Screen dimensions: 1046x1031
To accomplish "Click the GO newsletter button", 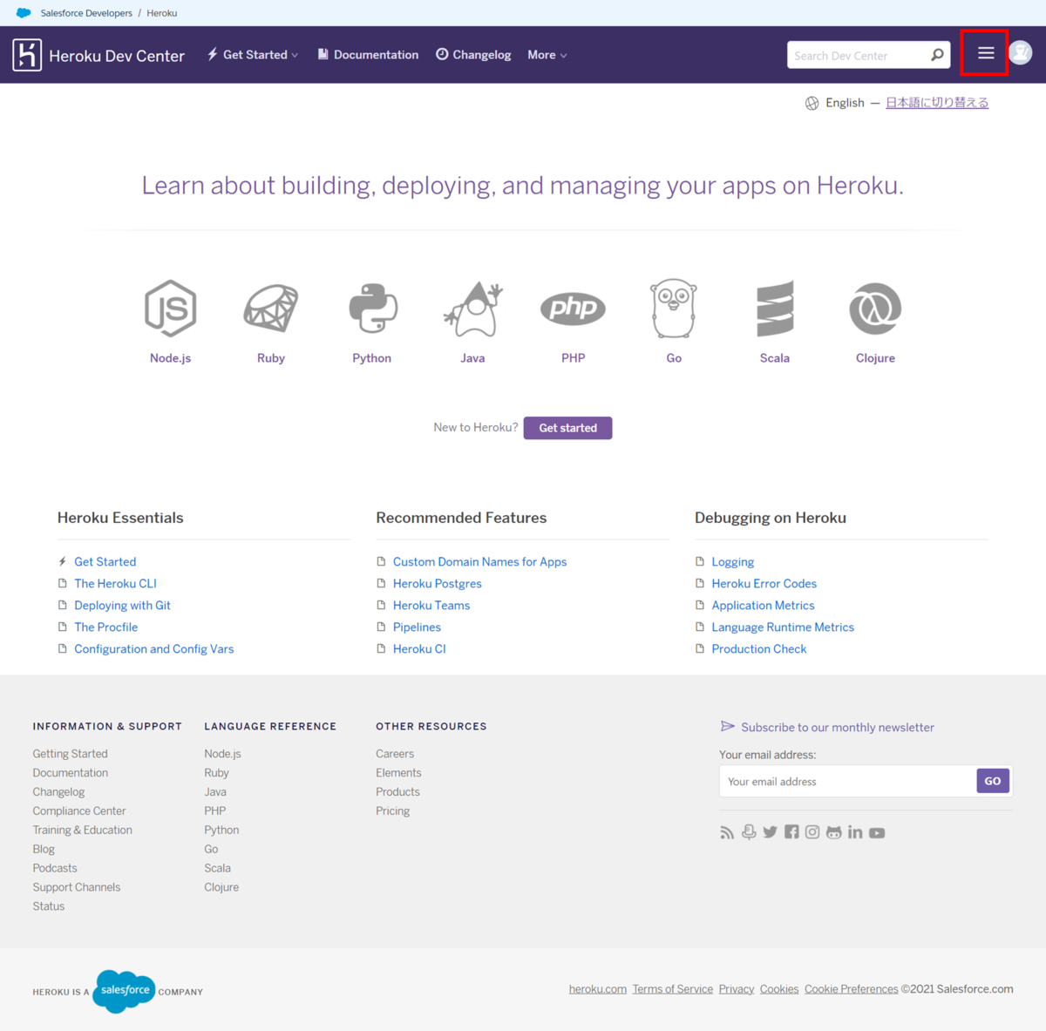I will pos(993,781).
